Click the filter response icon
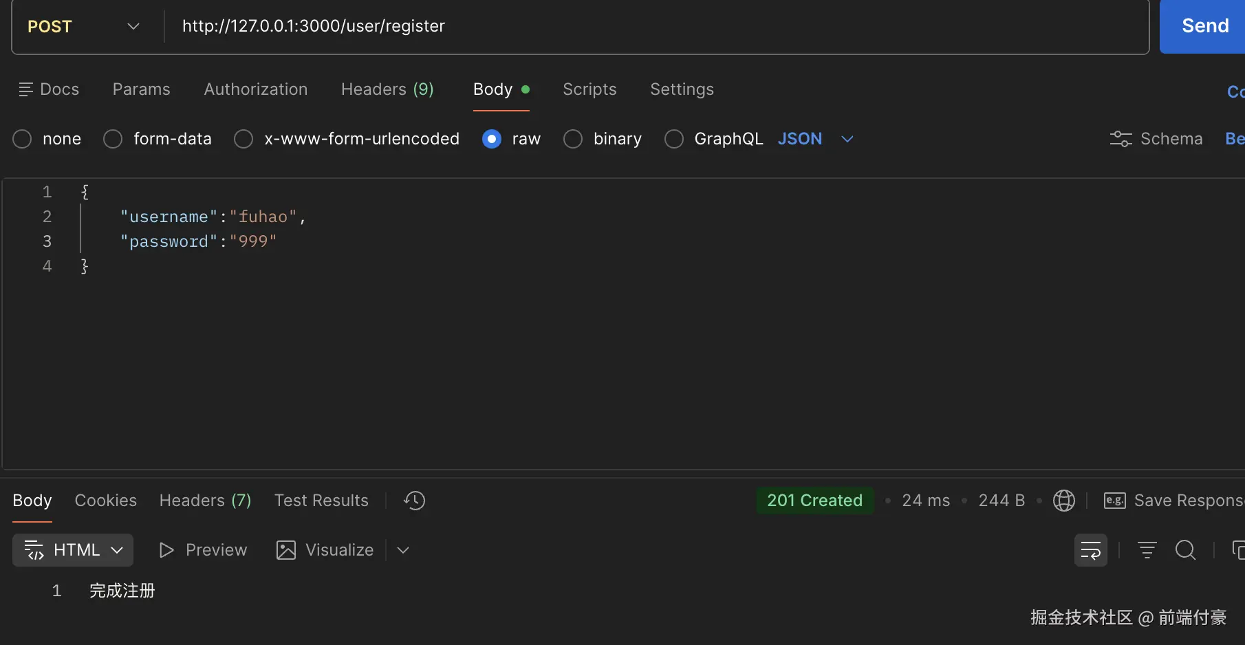 pos(1147,550)
